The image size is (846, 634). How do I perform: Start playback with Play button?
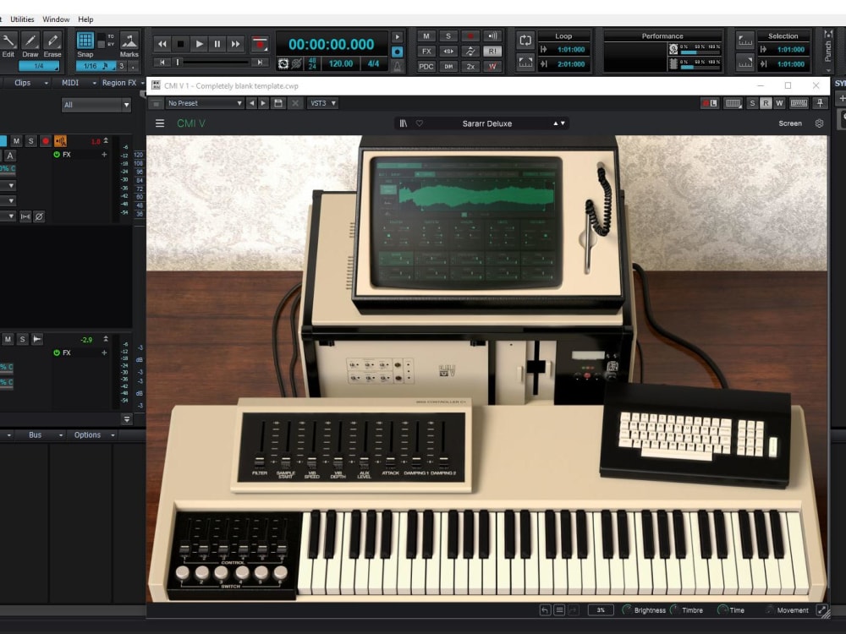coord(199,44)
